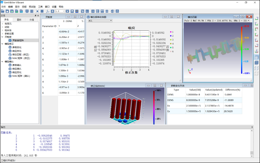Click the color scale bar in 模态匹配 view
This screenshot has width=260, height=163.
(242, 50)
